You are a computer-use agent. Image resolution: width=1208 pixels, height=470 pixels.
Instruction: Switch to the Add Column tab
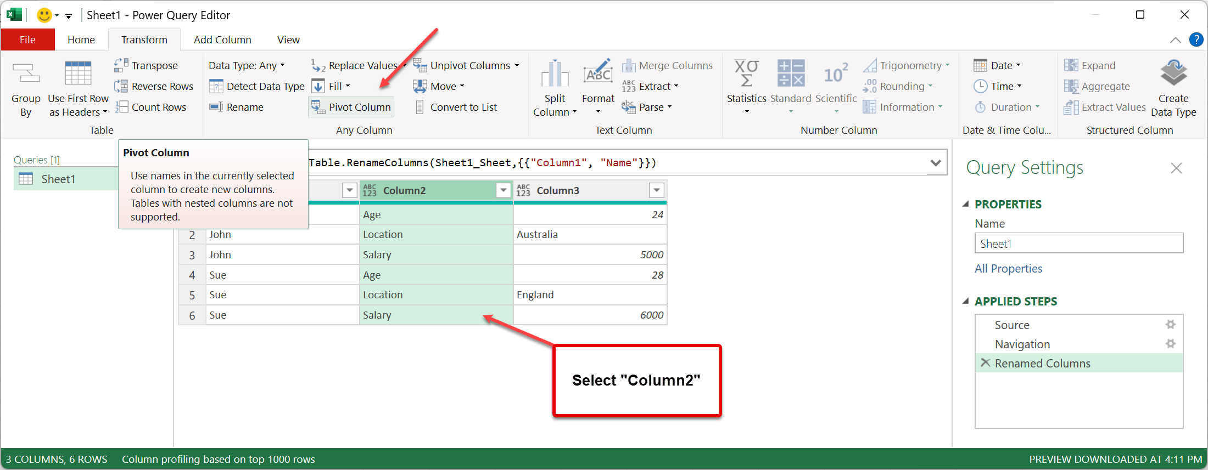coord(222,39)
